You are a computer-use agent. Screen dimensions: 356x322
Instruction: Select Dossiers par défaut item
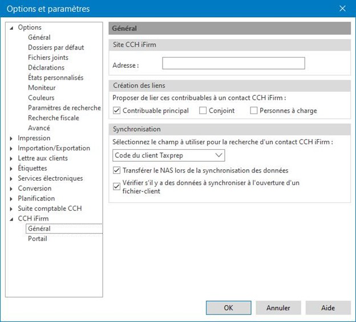56,47
